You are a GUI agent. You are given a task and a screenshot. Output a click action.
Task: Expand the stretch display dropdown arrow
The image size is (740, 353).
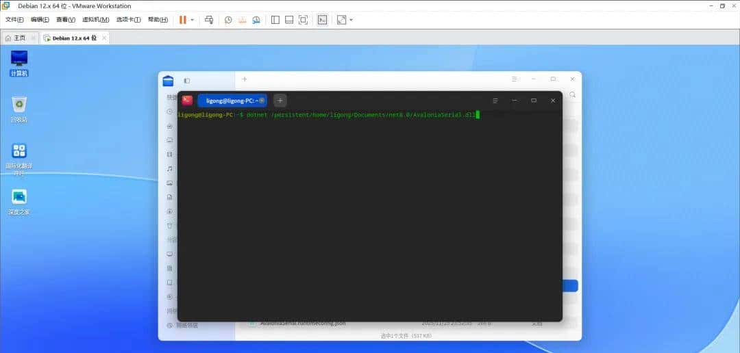[x=351, y=20]
